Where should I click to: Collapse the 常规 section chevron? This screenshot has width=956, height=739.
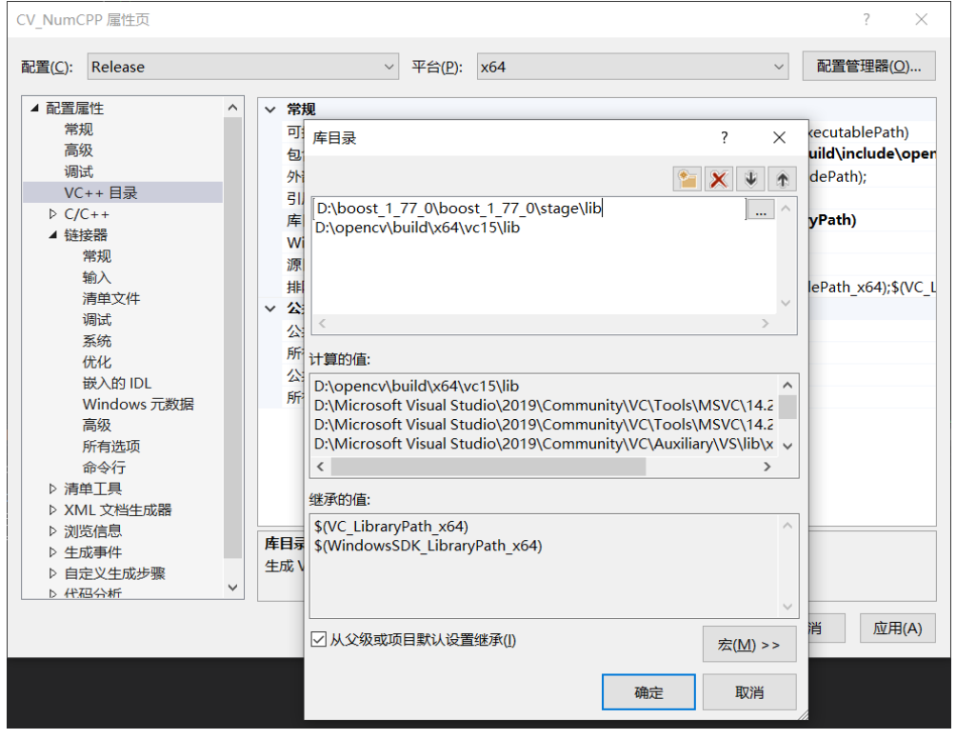point(270,109)
